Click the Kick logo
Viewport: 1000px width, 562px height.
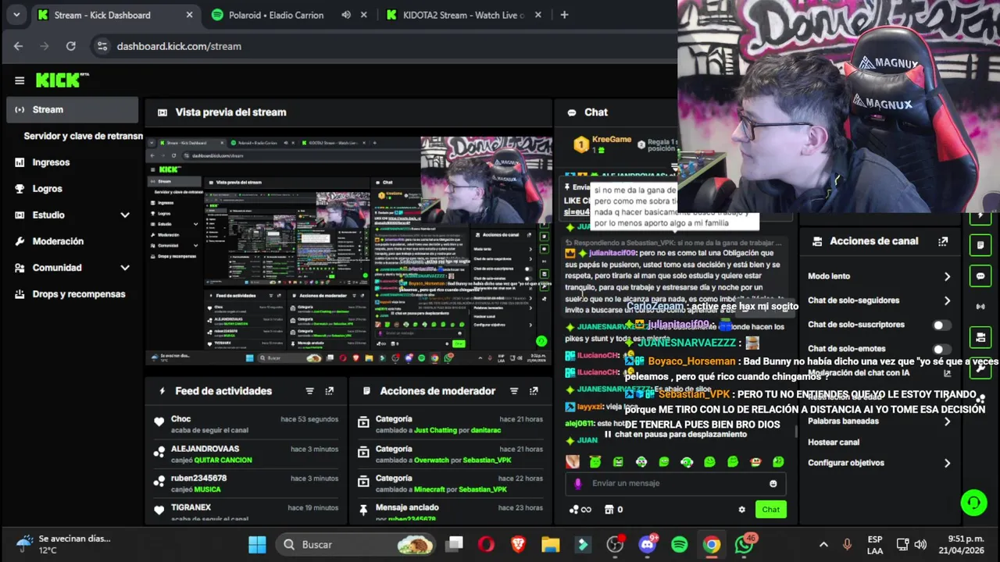point(62,80)
